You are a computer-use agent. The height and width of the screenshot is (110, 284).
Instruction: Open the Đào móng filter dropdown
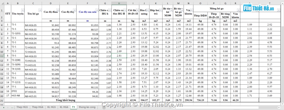click(x=148, y=10)
